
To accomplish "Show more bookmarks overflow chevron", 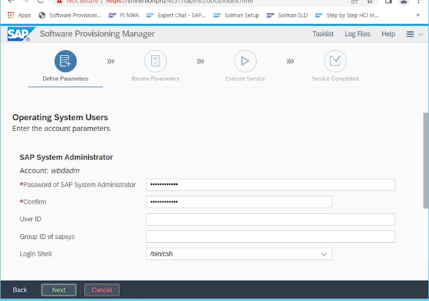I will point(417,15).
